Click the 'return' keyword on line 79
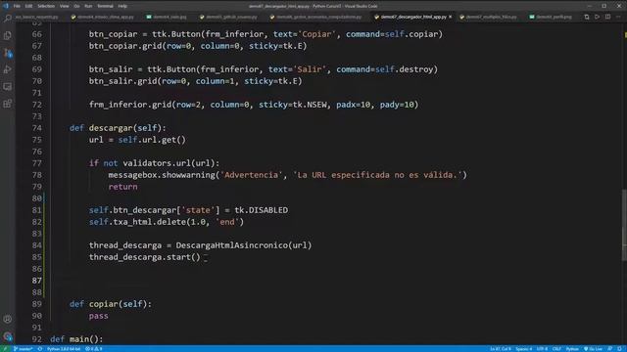This screenshot has width=627, height=352. tap(122, 187)
